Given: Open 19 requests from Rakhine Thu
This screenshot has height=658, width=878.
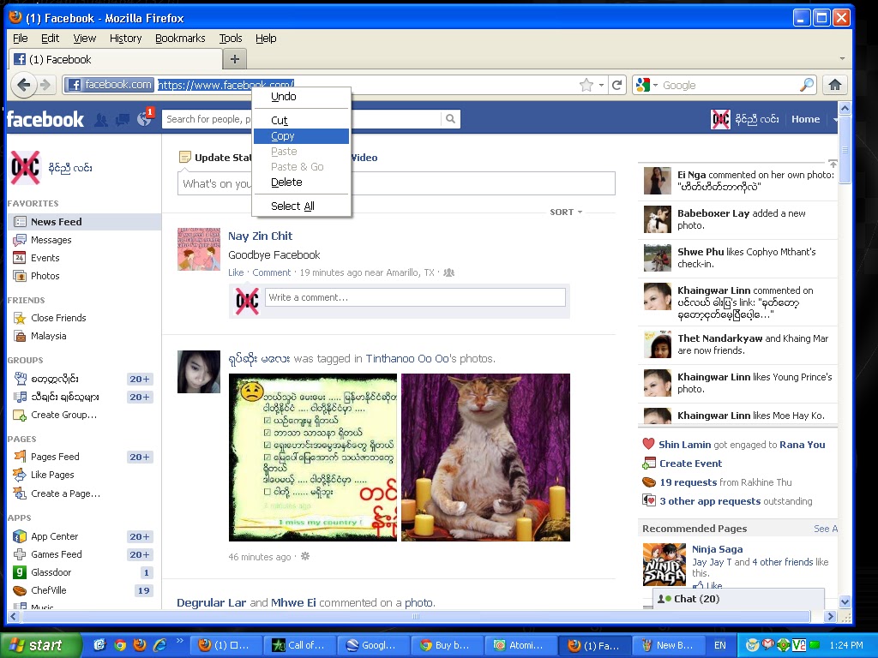Looking at the screenshot, I should pos(689,482).
